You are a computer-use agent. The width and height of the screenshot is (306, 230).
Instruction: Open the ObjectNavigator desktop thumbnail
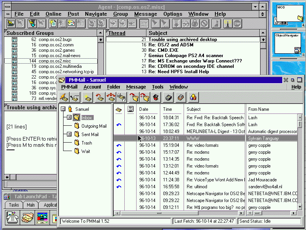coord(289,44)
